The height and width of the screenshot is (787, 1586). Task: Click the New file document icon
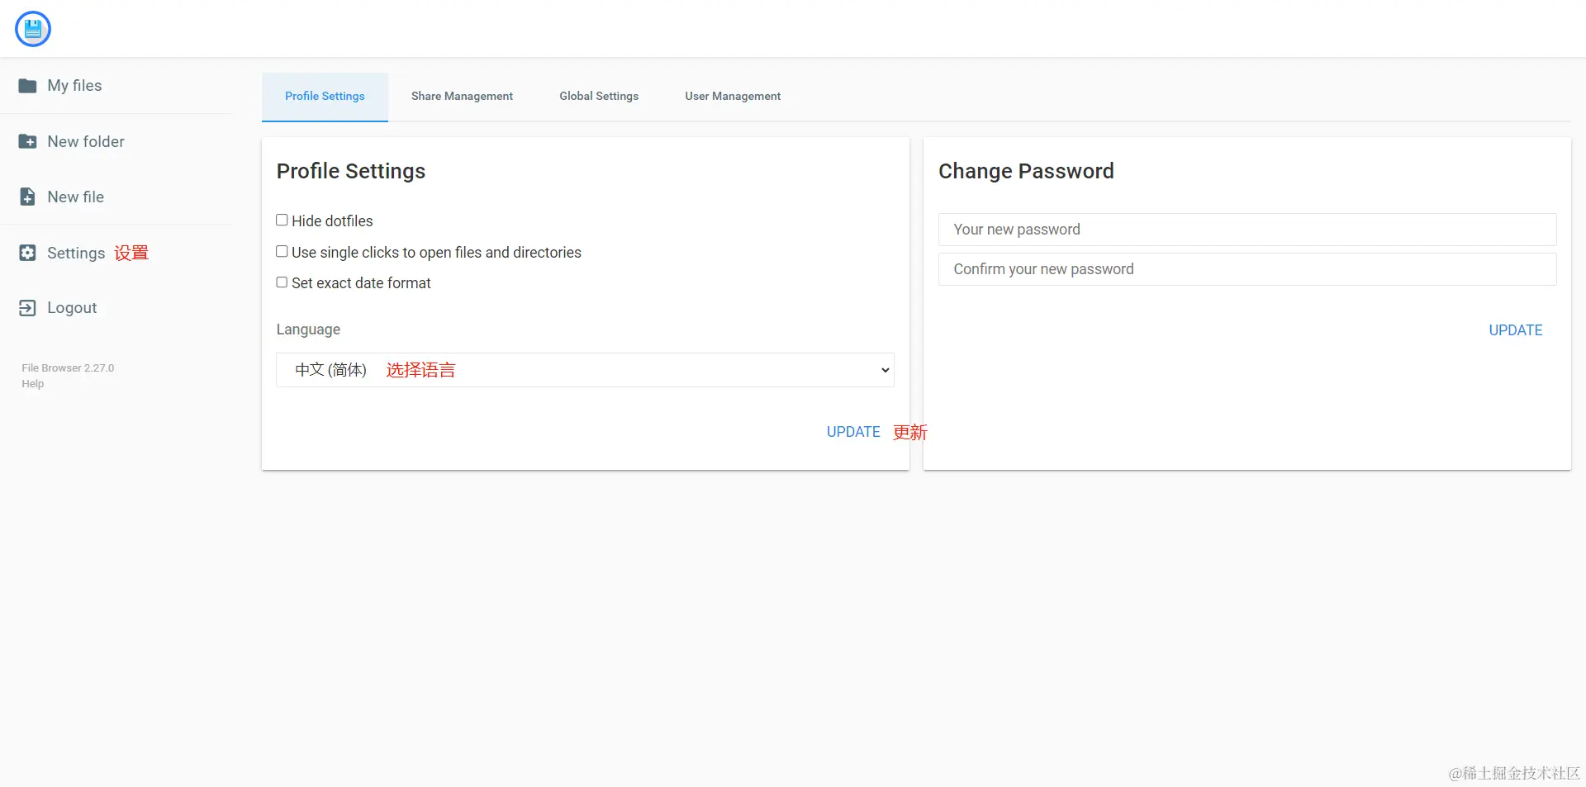27,197
